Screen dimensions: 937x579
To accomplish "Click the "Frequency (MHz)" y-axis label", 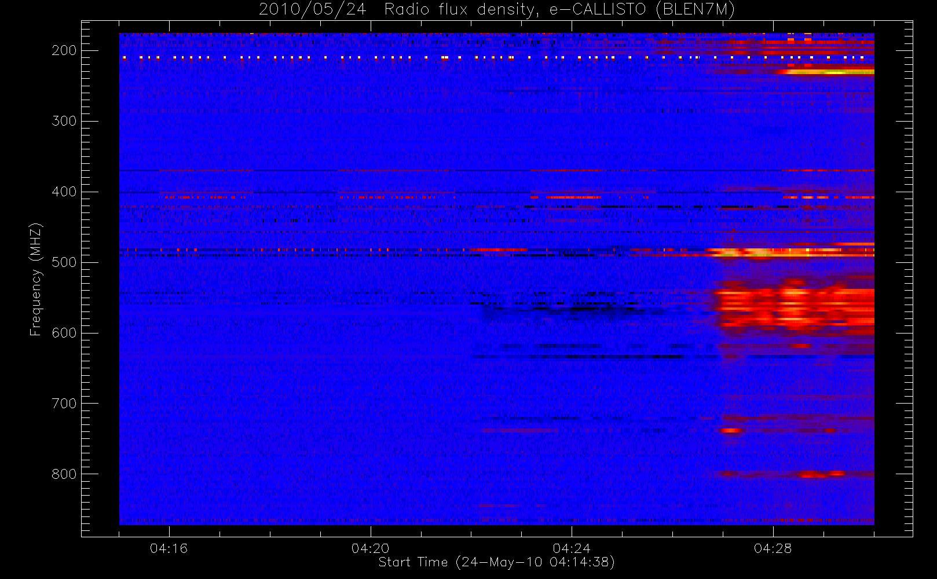I will (36, 279).
